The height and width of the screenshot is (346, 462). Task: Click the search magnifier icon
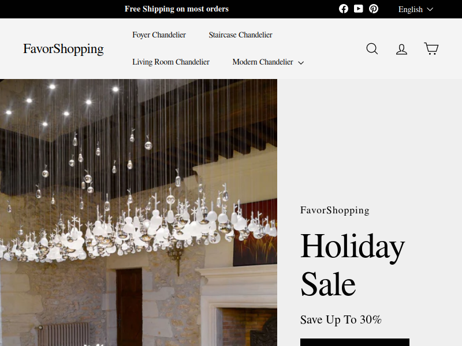coord(372,49)
